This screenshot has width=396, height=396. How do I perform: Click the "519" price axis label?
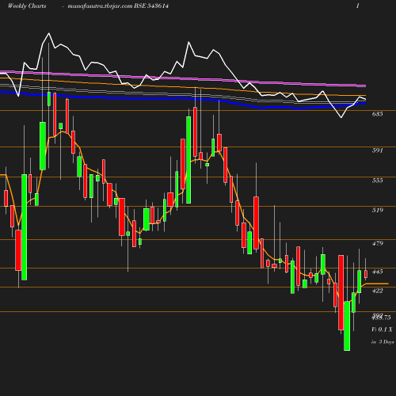point(377,210)
